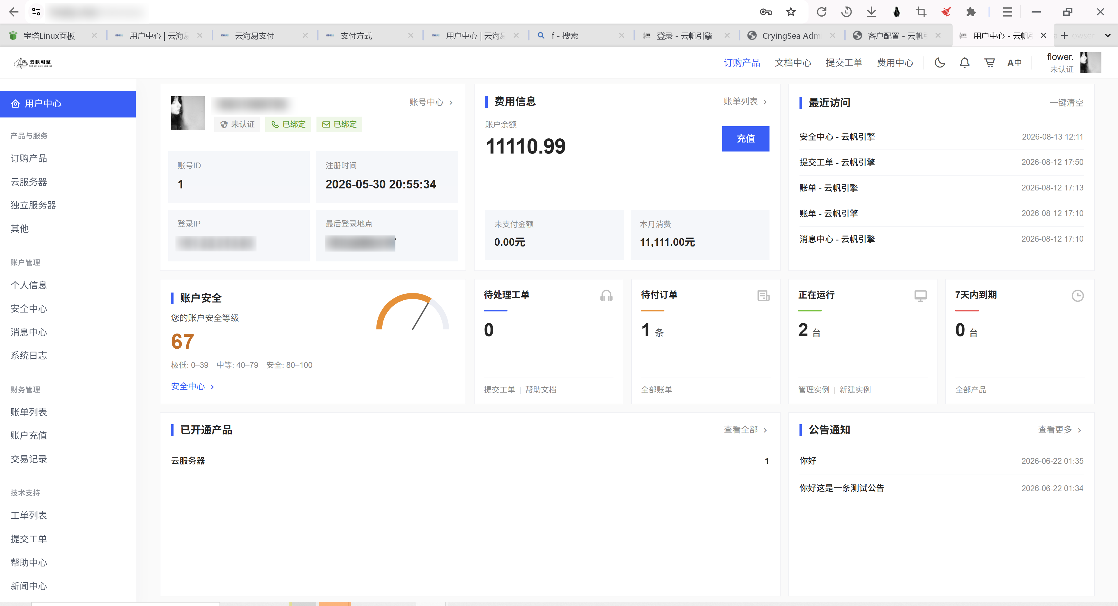
Task: Open 查看更多 in 公告通知
Action: tap(1060, 429)
